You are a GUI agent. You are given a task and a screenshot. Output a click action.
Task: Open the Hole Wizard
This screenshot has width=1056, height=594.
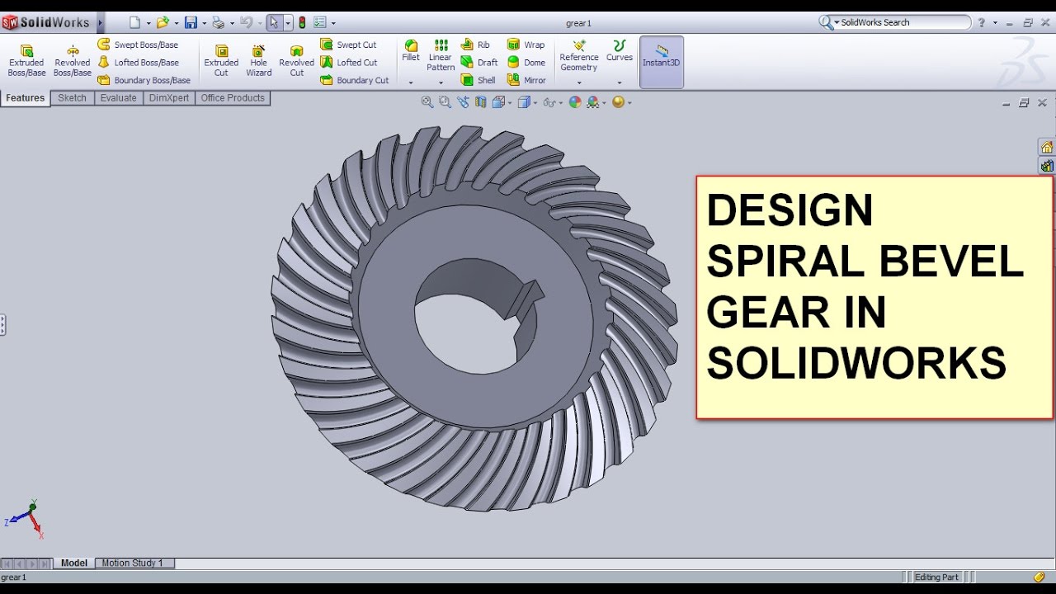(258, 61)
